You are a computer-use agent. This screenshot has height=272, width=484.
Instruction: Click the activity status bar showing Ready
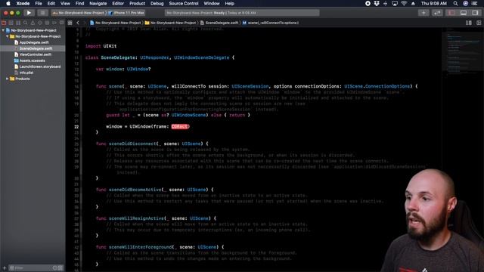(242, 13)
